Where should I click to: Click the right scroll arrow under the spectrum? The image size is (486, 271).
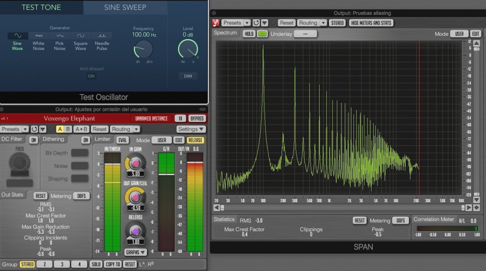click(468, 207)
